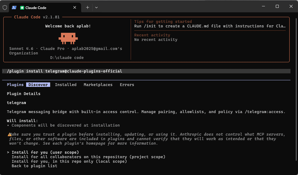Click the 'Will install:' label
298x175 pixels.
click(23, 121)
